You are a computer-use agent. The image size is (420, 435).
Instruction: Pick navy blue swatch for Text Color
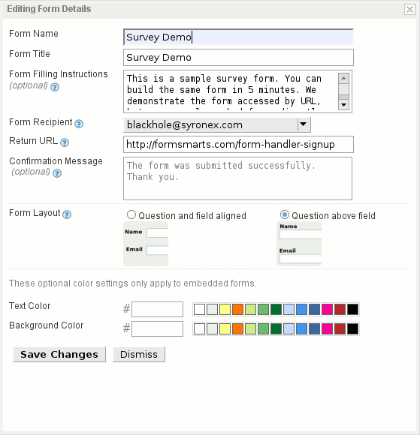coord(314,309)
